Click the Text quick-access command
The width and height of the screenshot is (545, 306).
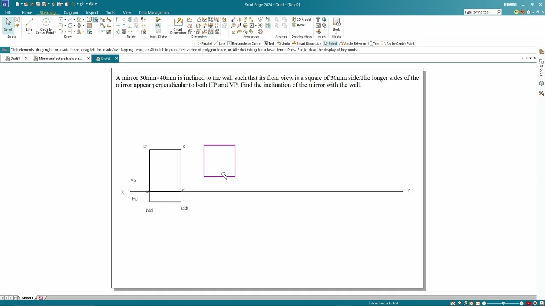pyautogui.click(x=269, y=43)
